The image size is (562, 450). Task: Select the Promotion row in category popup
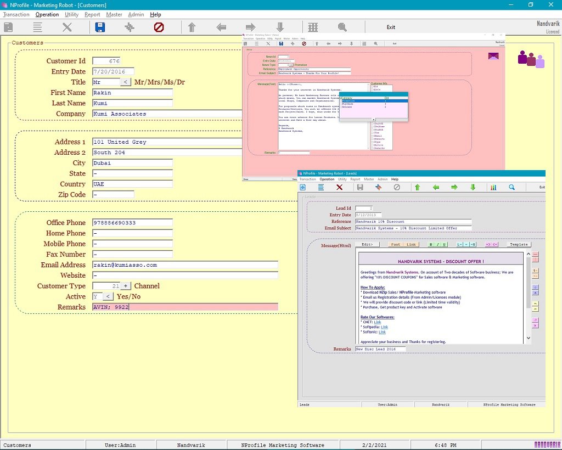click(x=373, y=101)
